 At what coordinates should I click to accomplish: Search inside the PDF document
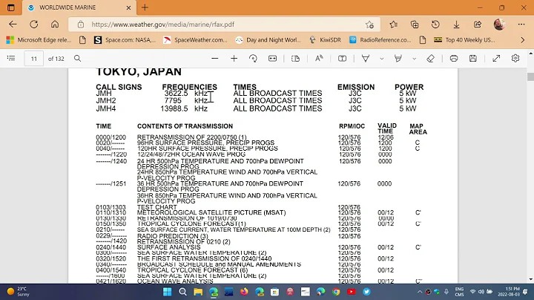78,59
